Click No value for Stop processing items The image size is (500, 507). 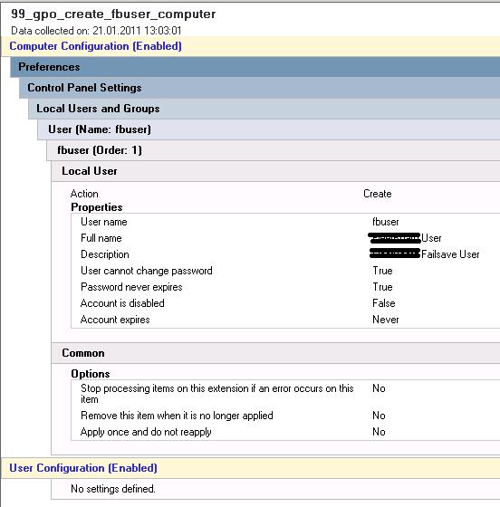[x=379, y=388]
